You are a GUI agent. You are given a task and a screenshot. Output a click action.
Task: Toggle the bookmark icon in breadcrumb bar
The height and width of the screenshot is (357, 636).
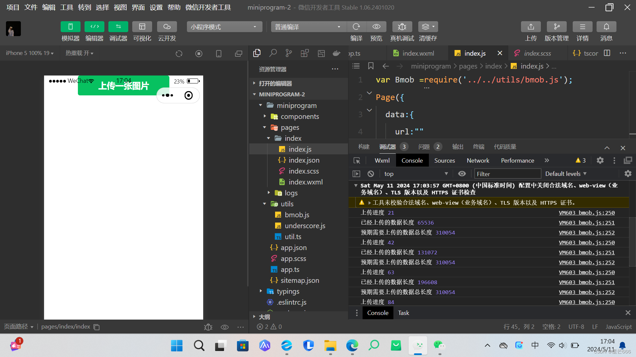pyautogui.click(x=371, y=66)
